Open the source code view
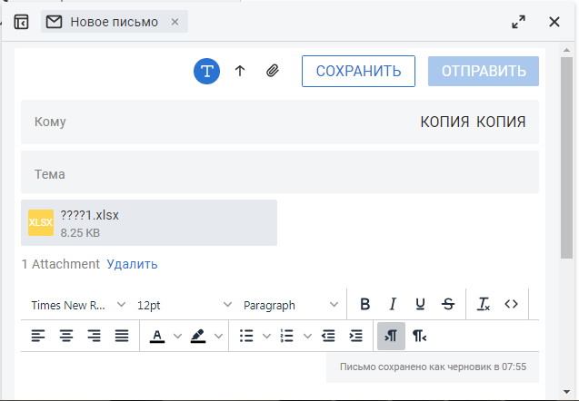The height and width of the screenshot is (401, 579). click(x=511, y=305)
